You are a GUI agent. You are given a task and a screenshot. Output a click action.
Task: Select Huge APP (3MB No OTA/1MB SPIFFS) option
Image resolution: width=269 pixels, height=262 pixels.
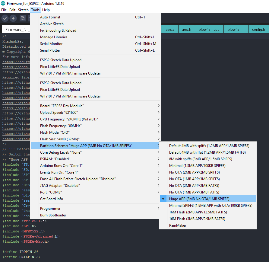208,199
